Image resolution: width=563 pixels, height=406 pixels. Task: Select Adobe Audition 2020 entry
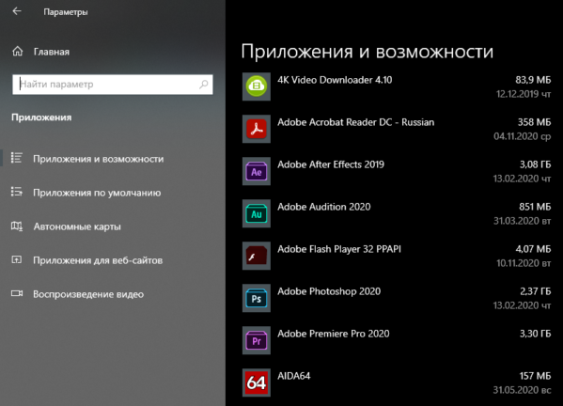(x=324, y=207)
